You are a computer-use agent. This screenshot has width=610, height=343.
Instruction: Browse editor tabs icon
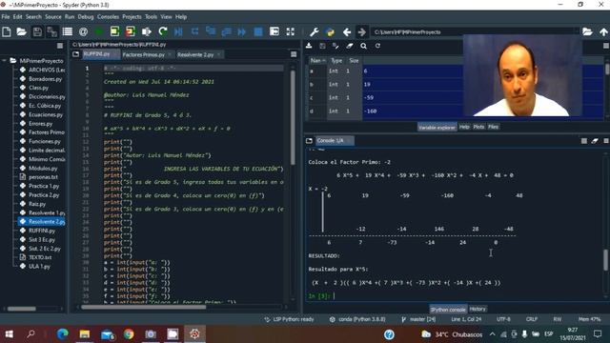coord(76,54)
